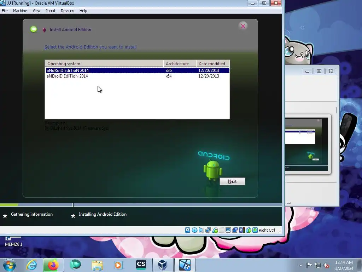Switch to VirtualBox Manager taskbar icon

click(x=163, y=265)
